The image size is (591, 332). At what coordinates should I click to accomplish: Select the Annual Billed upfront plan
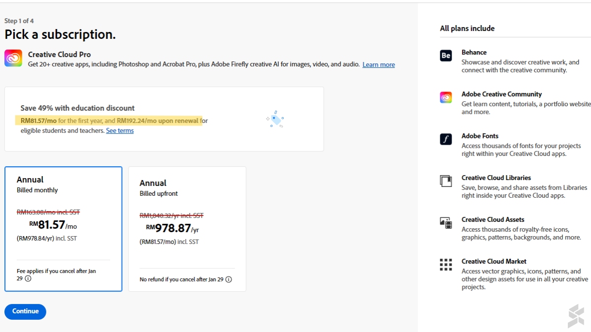coord(187,229)
